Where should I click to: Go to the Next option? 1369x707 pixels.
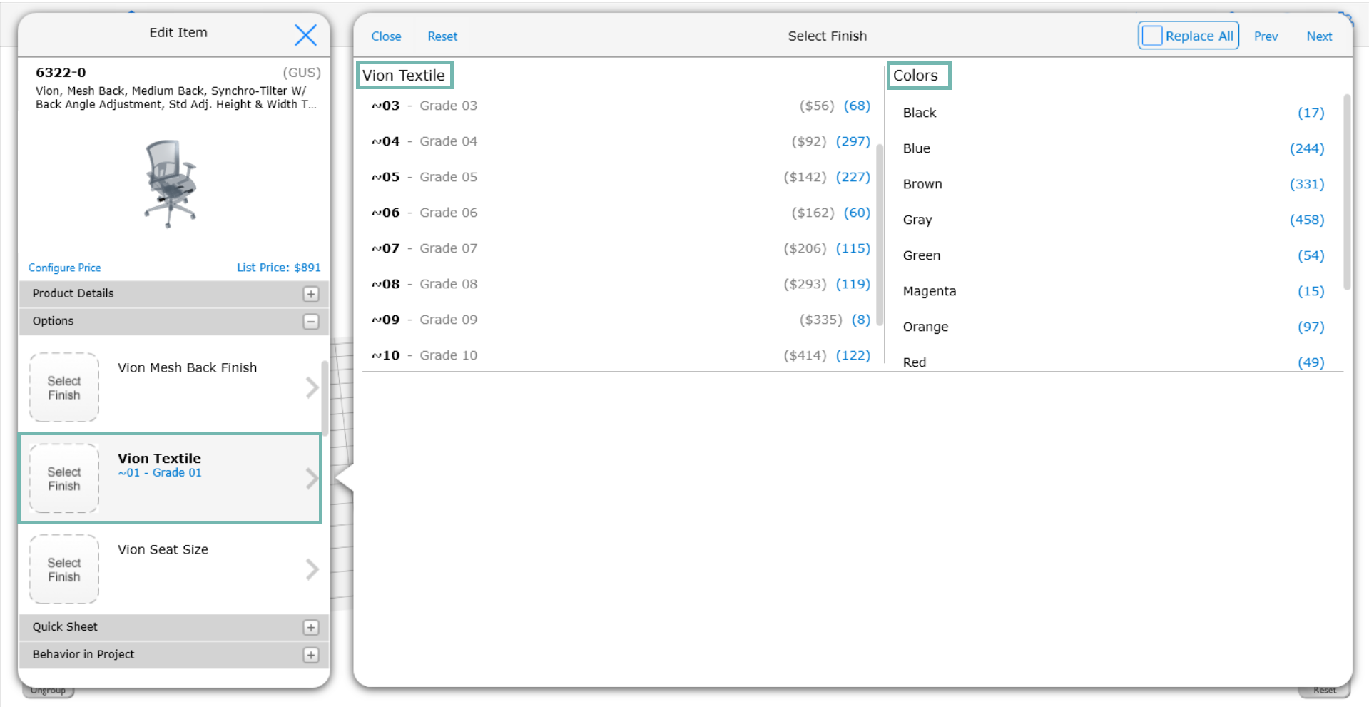pyautogui.click(x=1319, y=36)
